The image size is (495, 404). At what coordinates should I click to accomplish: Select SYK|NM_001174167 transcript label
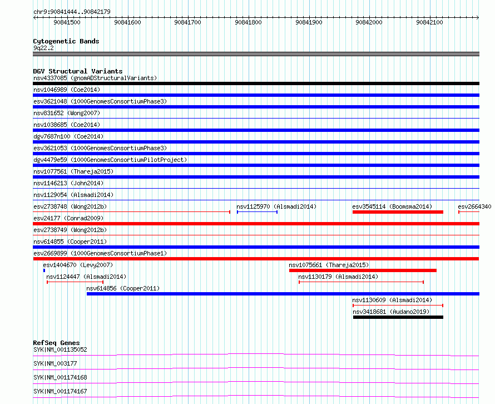click(x=60, y=391)
